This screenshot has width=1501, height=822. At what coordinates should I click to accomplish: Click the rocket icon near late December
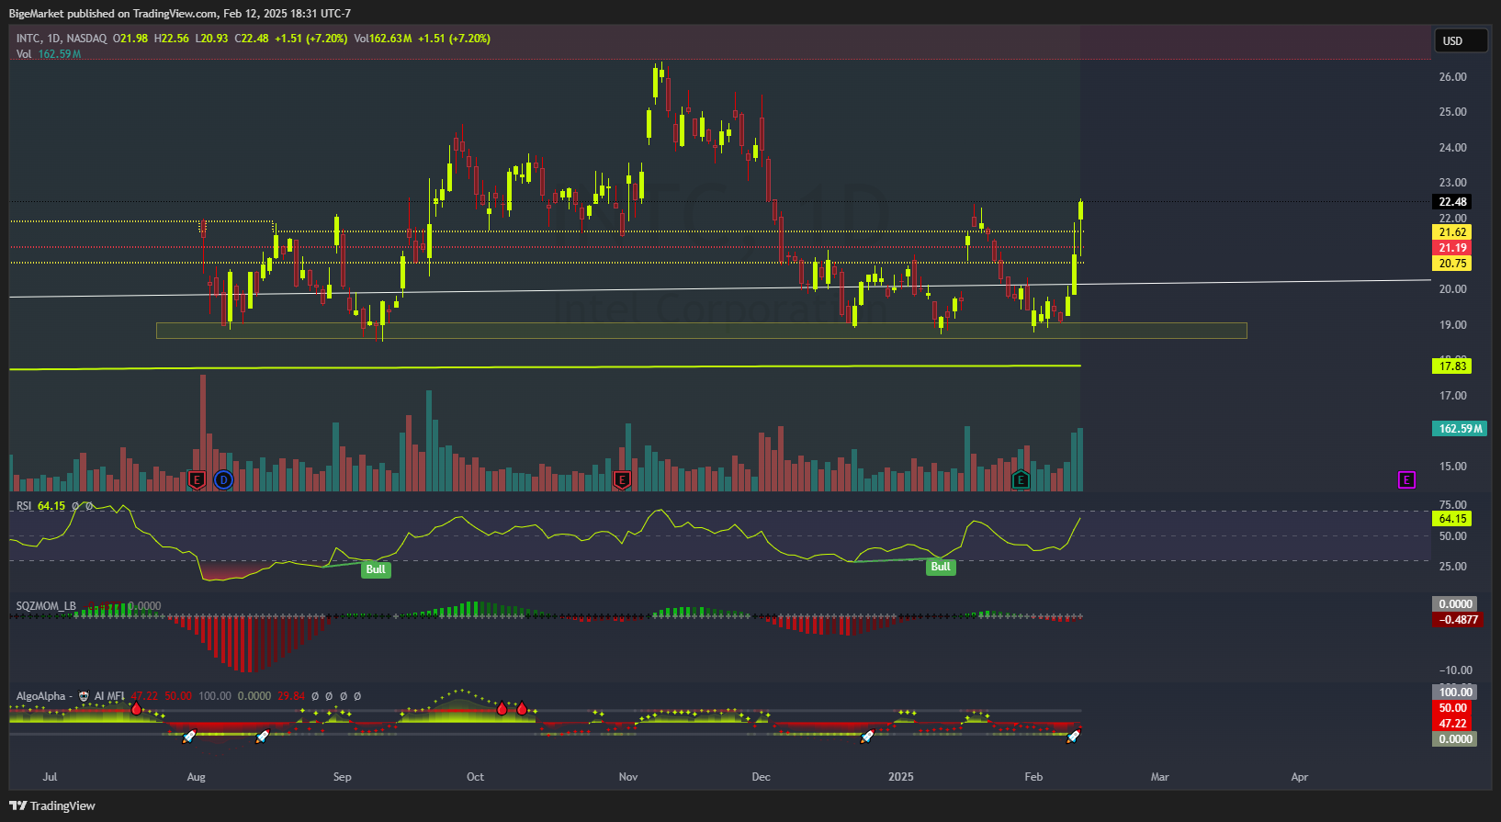click(867, 736)
